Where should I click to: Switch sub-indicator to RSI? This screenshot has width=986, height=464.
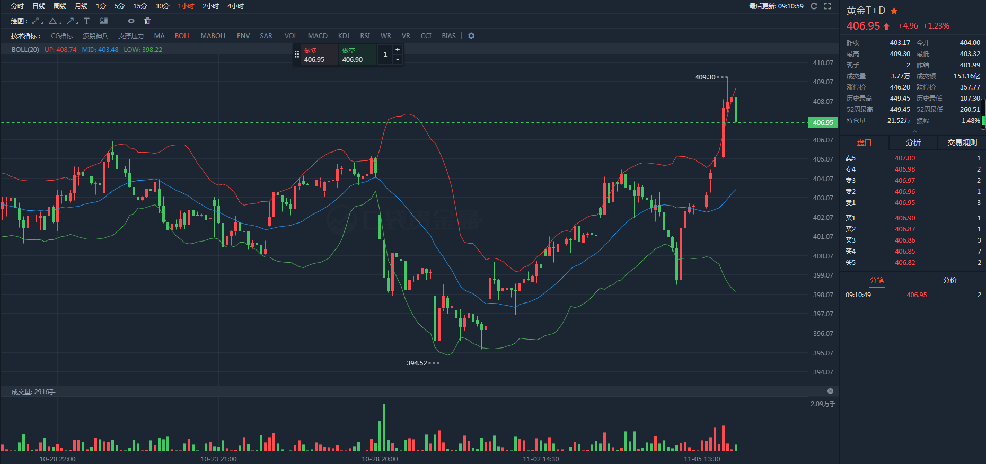[x=365, y=36]
